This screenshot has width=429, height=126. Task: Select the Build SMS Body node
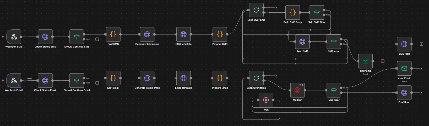point(293,12)
